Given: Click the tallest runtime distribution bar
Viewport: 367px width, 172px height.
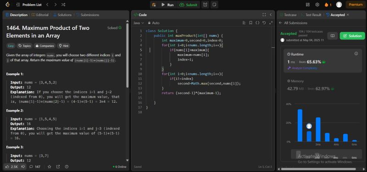Looking at the screenshot, I should click(300, 125).
